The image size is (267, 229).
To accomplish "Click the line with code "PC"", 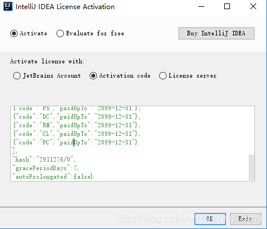I will coord(75,142).
